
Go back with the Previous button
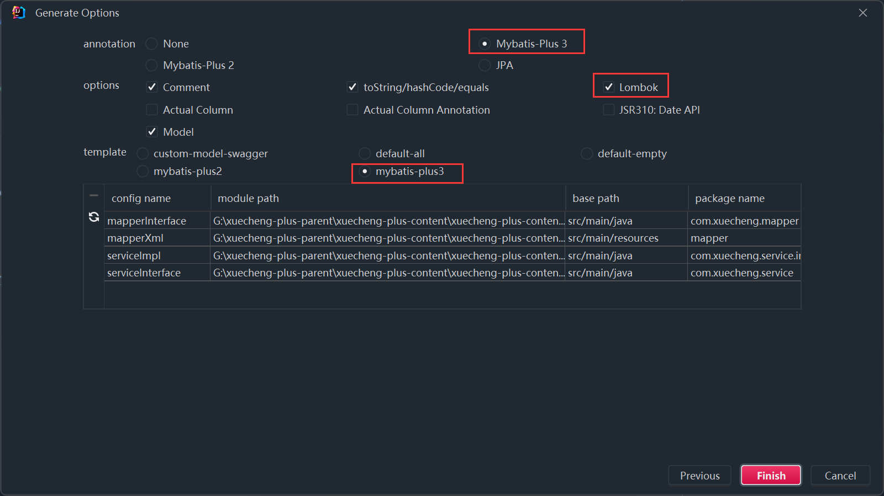pyautogui.click(x=699, y=476)
